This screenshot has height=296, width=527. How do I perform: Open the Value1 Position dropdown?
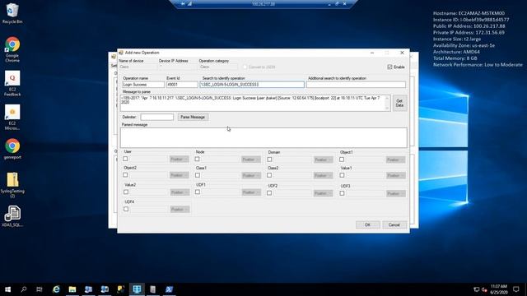[395, 175]
